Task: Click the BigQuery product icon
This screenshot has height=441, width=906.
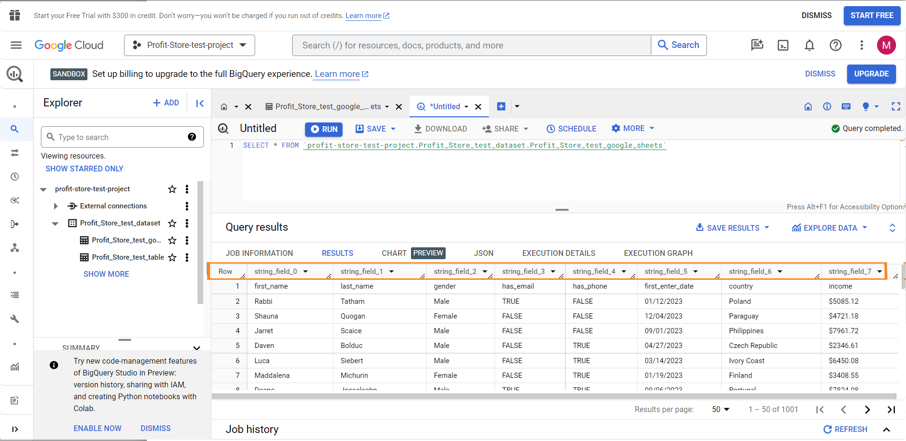Action: (15, 74)
